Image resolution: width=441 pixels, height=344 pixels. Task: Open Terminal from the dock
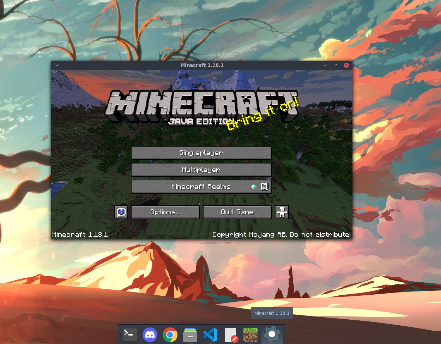tap(130, 334)
